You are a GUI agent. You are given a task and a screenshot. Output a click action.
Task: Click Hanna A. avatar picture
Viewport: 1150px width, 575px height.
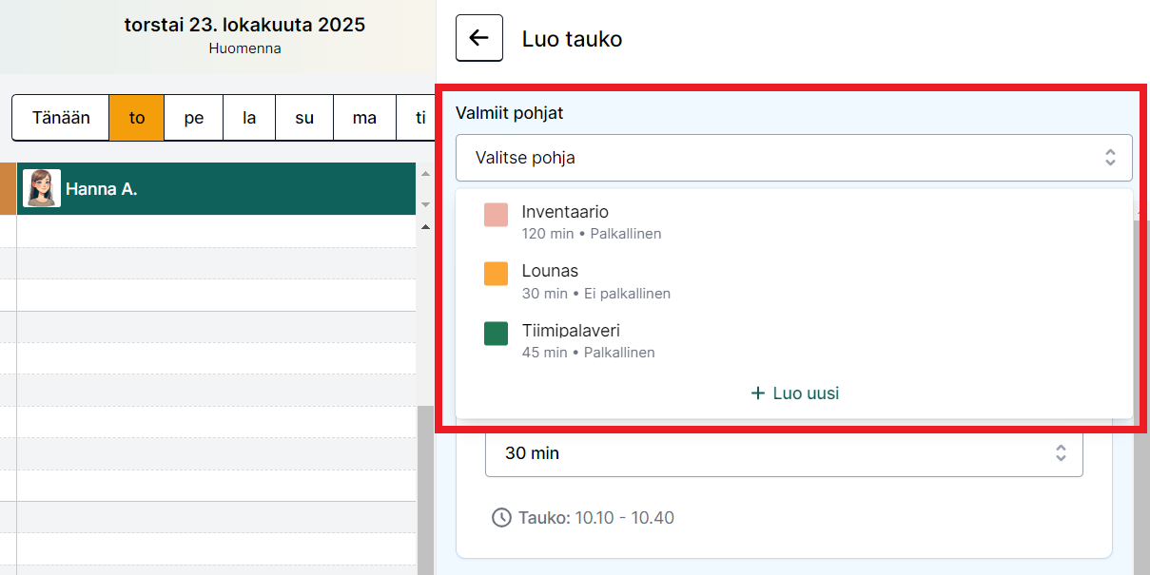[42, 188]
